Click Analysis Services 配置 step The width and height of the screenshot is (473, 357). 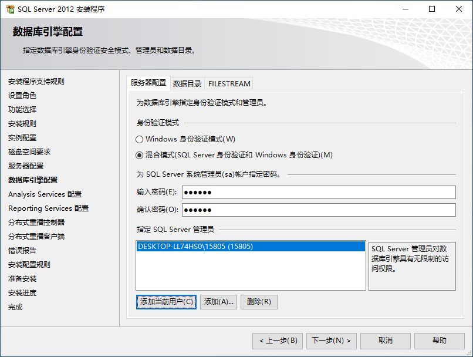[x=45, y=194]
